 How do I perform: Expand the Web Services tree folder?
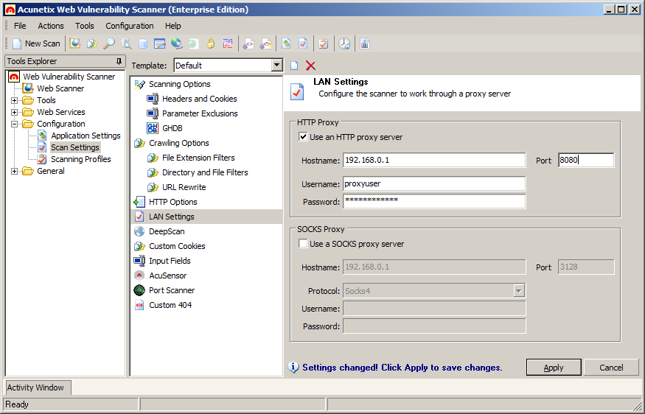click(x=15, y=112)
